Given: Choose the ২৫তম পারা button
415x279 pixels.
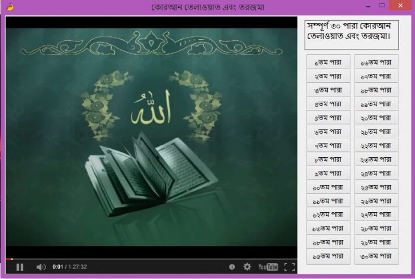Looking at the screenshot, I should pyautogui.click(x=376, y=187).
